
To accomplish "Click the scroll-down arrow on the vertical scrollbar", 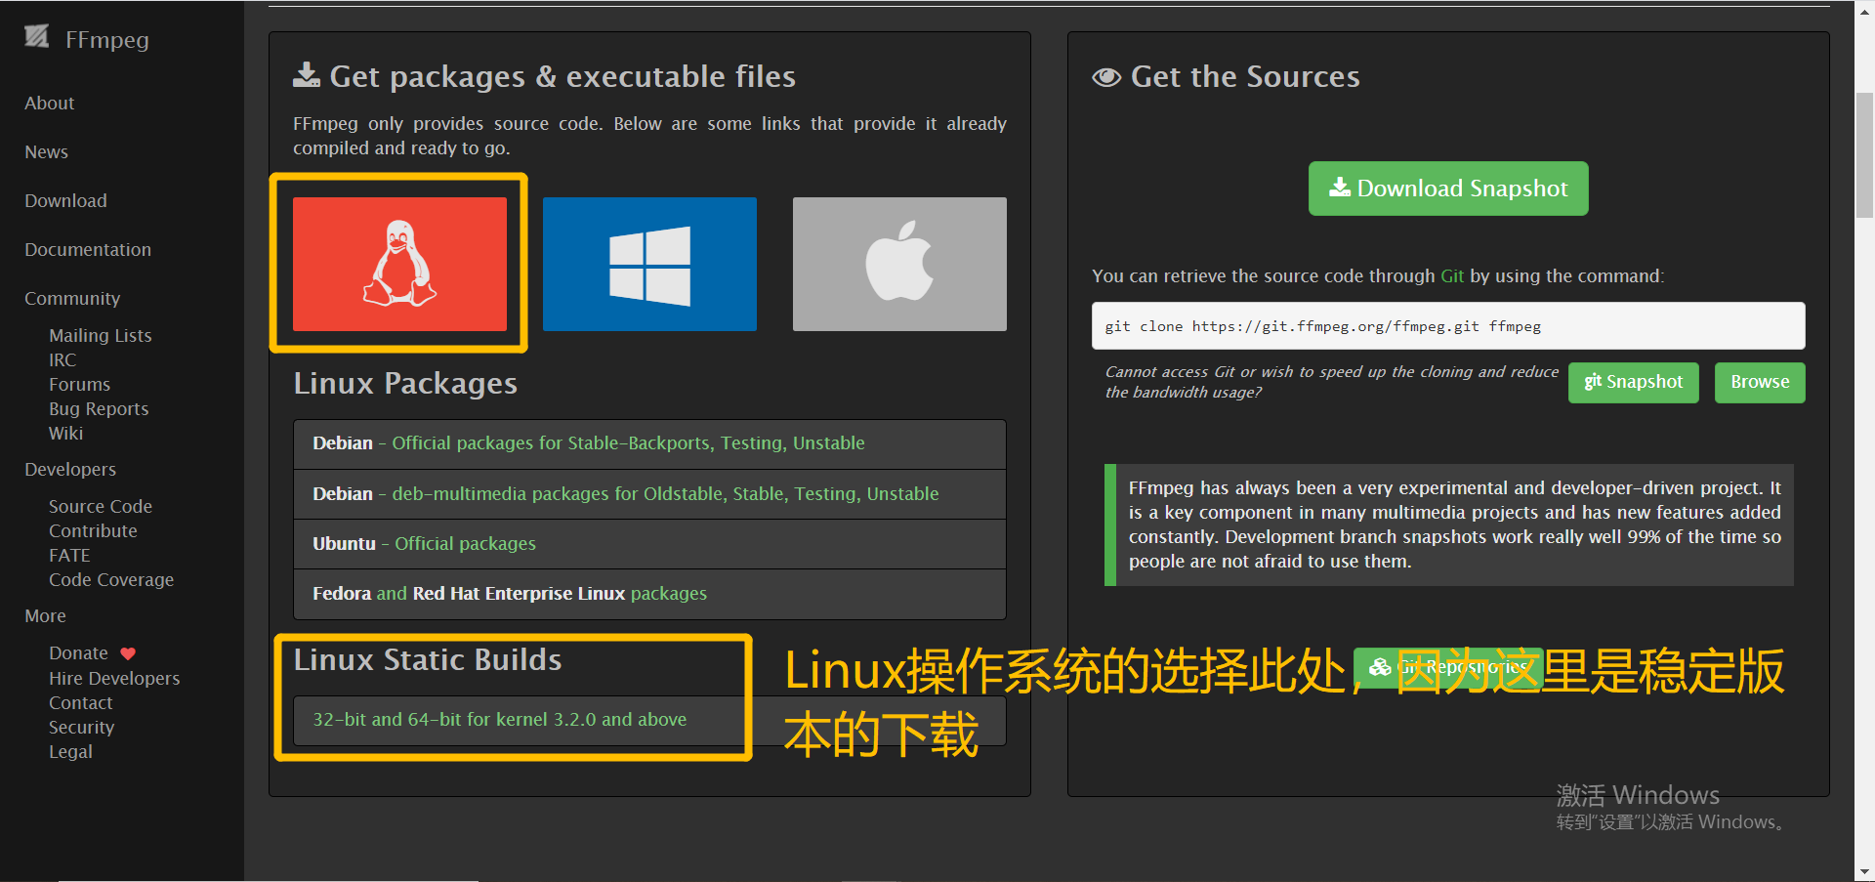I will [x=1864, y=870].
